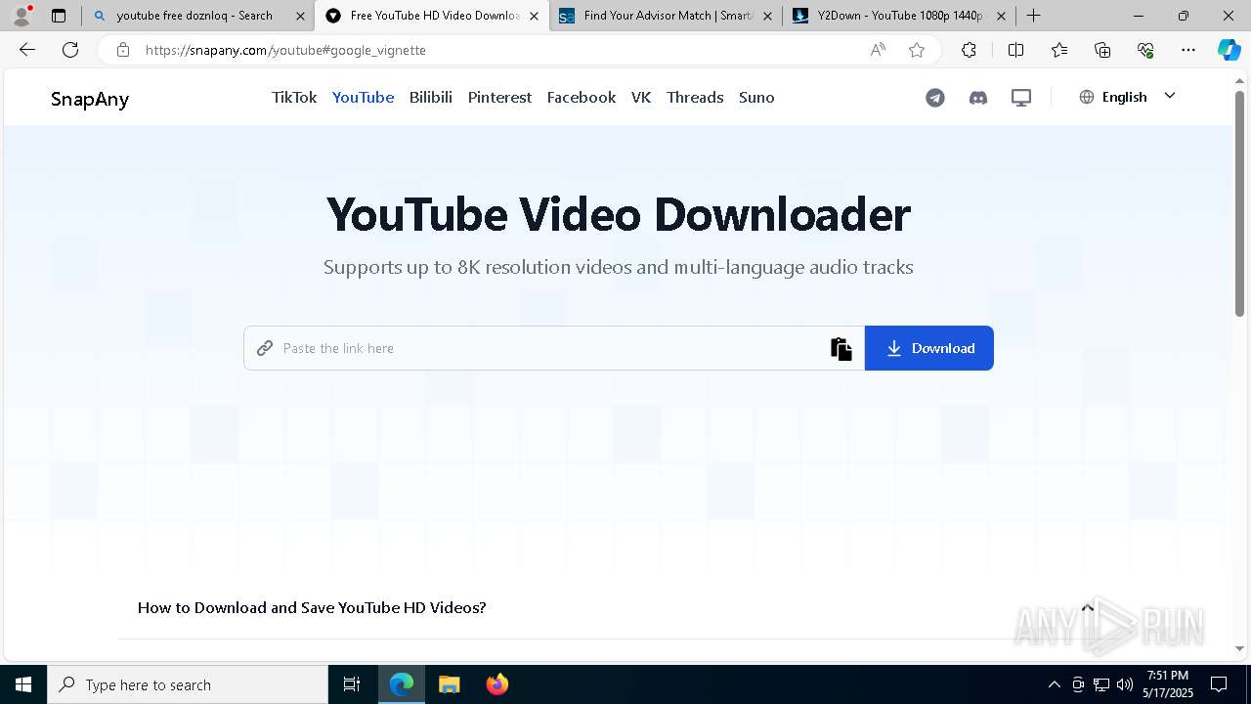
Task: Click the browser address bar URL
Action: pyautogui.click(x=285, y=50)
